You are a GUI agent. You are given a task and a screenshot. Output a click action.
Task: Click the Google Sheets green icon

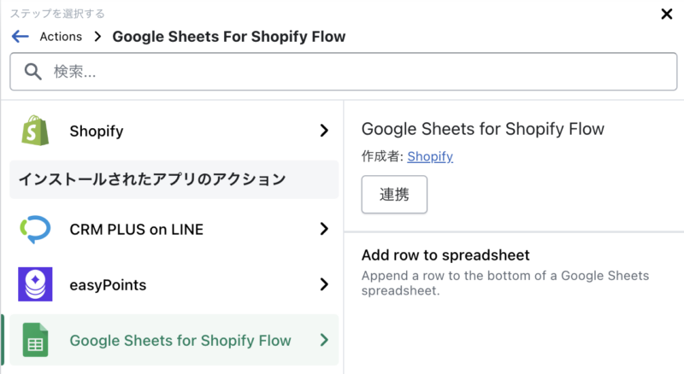(35, 340)
